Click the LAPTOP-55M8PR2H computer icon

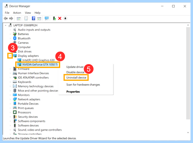[x=10, y=25]
